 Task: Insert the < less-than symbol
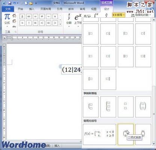42,23
